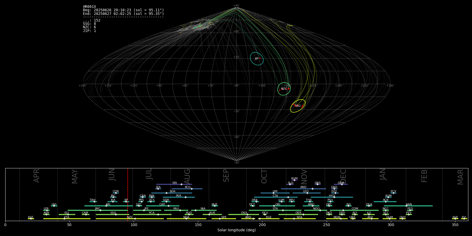Click the red dashed current-date line in the timeline

(128, 194)
